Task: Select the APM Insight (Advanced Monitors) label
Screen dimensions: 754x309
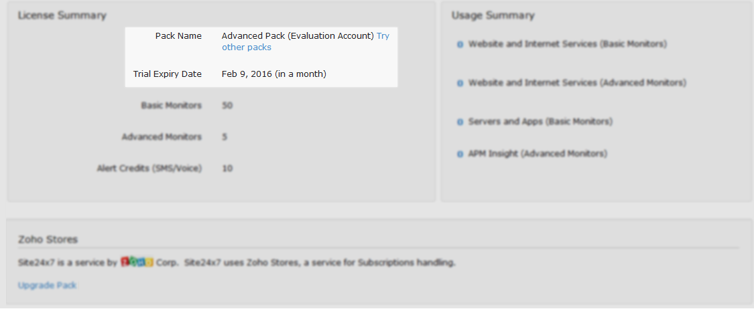Action: (x=538, y=154)
